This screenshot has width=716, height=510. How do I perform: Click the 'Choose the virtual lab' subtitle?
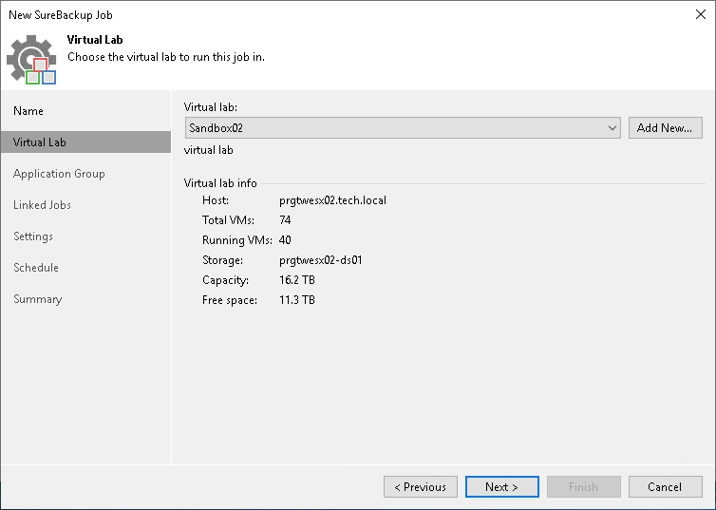click(166, 57)
